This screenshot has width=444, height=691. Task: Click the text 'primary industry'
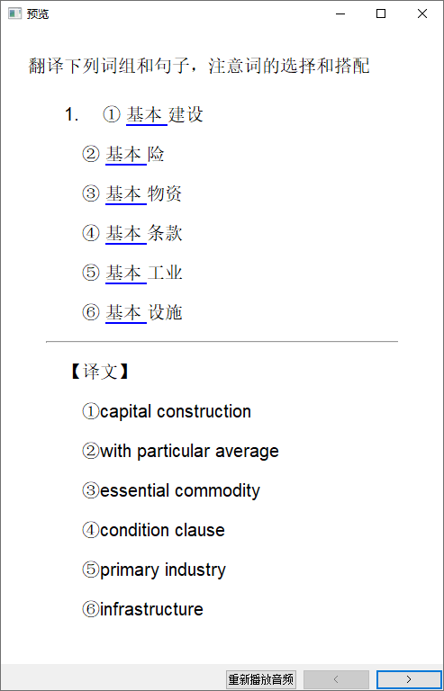coord(163,570)
